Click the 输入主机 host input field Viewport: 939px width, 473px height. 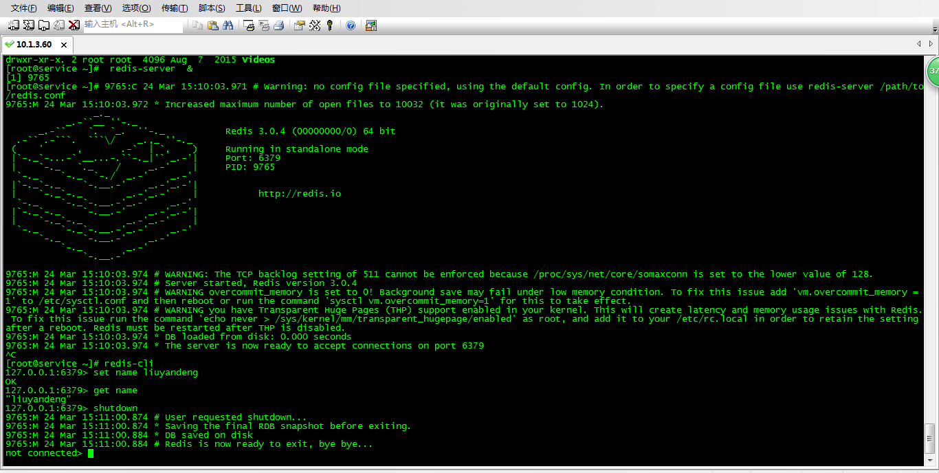point(133,25)
